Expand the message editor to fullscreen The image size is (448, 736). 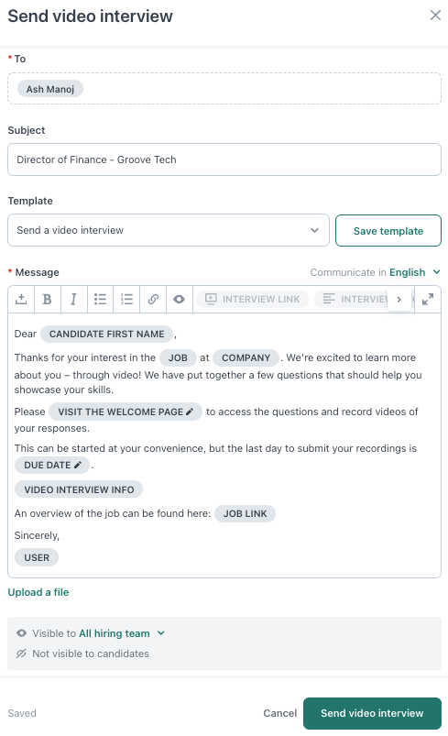click(x=427, y=299)
